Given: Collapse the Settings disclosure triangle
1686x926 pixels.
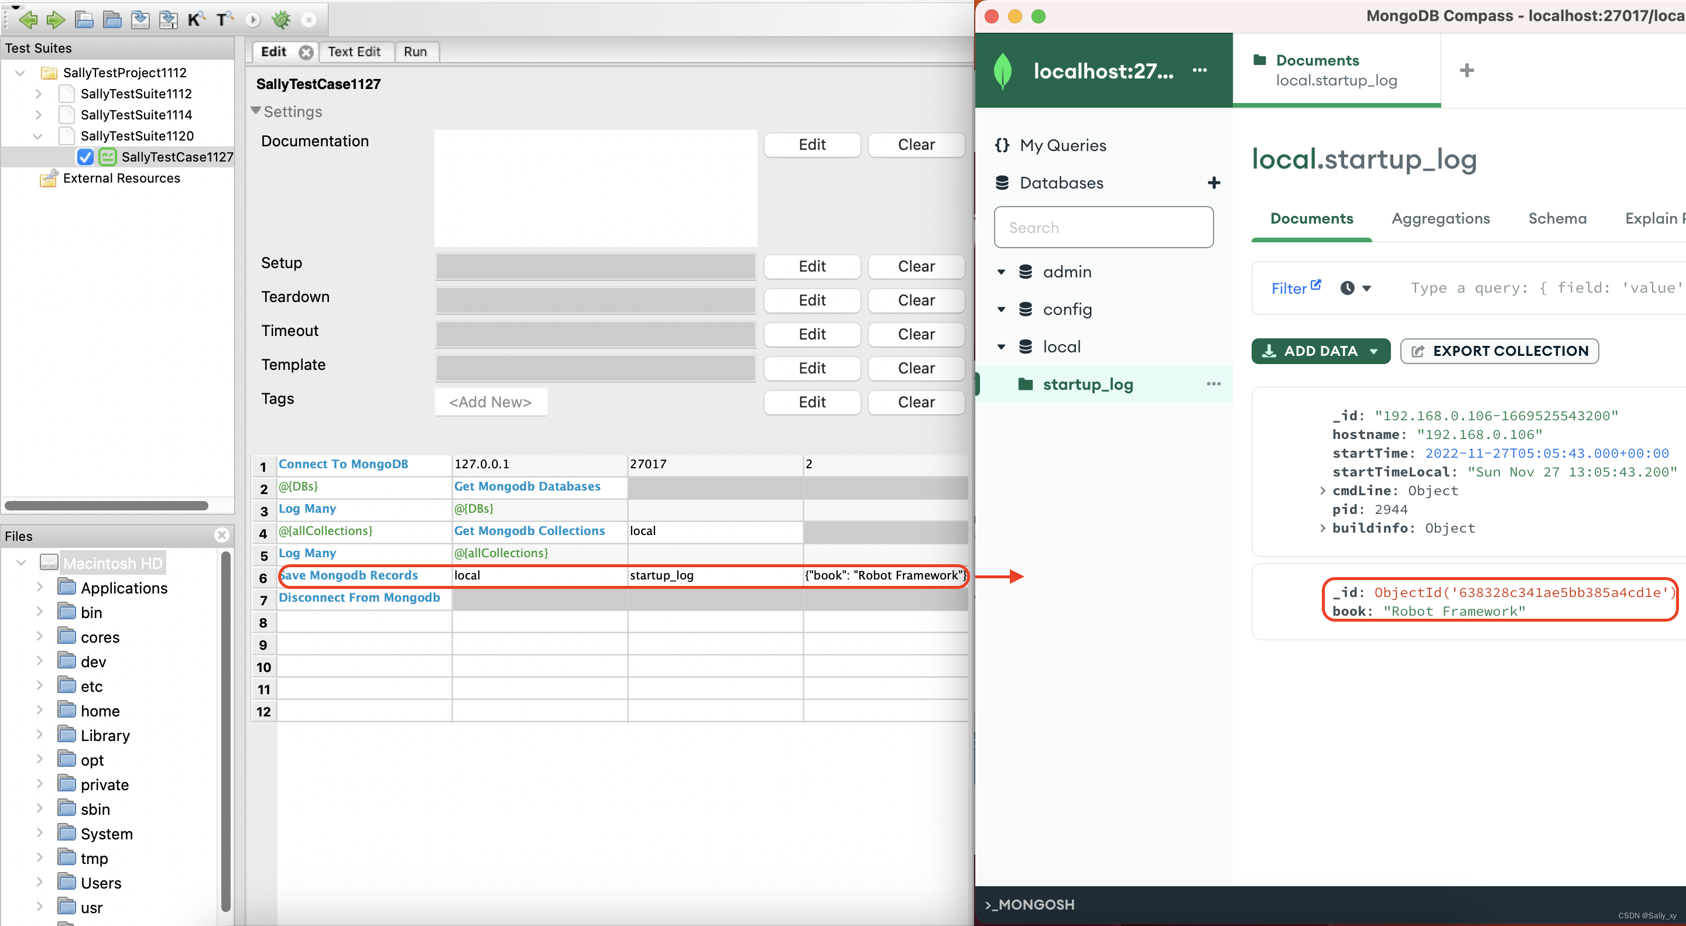Looking at the screenshot, I should [x=255, y=111].
